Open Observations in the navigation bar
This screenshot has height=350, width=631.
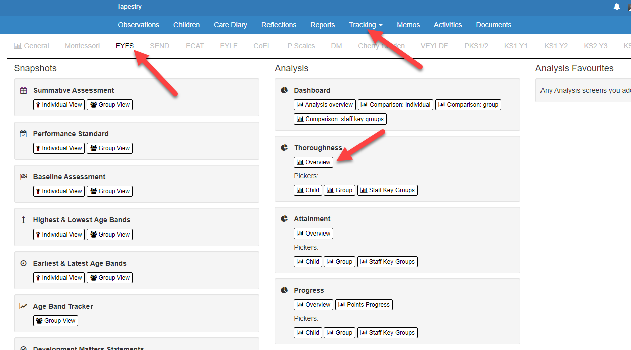[139, 25]
